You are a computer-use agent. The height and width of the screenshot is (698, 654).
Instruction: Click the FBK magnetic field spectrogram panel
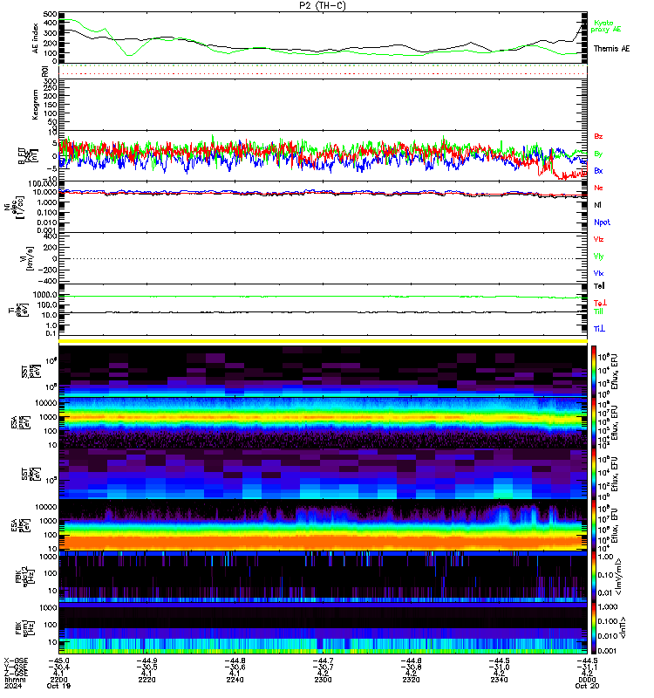coord(323,628)
